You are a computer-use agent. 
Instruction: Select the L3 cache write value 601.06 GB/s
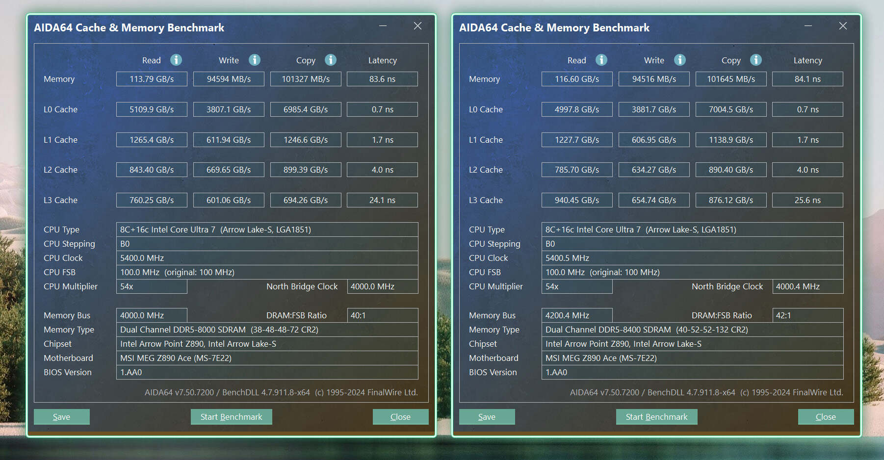point(229,200)
